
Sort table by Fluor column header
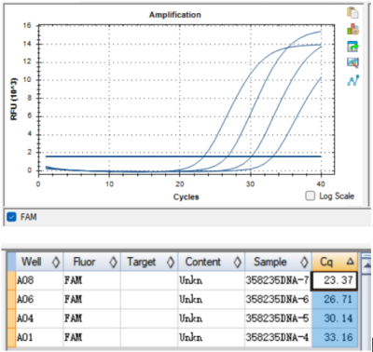click(x=92, y=262)
